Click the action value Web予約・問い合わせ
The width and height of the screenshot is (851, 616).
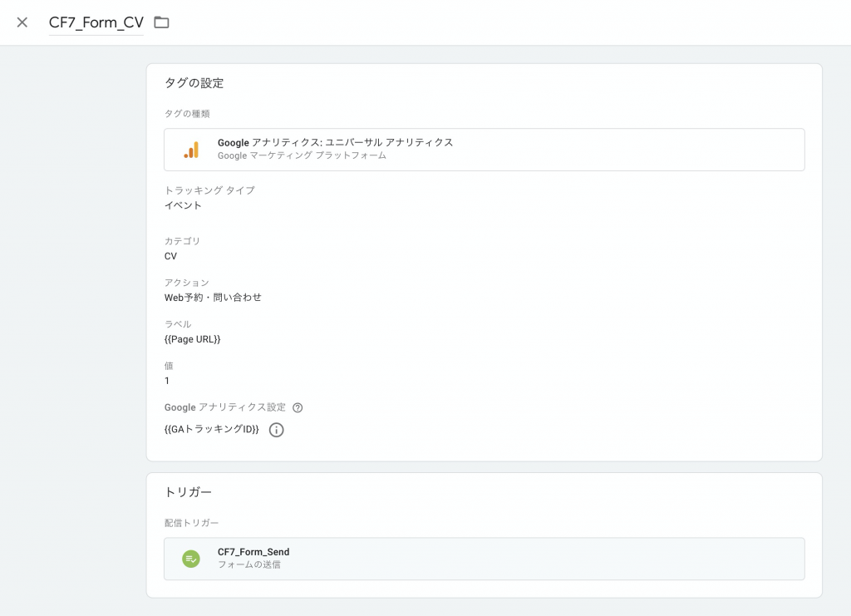click(213, 298)
